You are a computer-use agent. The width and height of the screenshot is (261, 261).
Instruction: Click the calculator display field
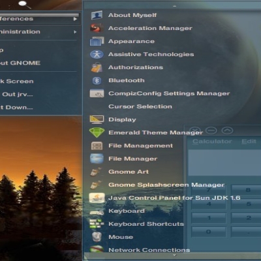point(224,162)
